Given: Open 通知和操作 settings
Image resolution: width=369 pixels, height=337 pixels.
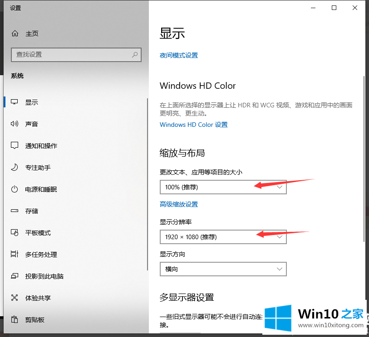Looking at the screenshot, I should click(x=41, y=146).
